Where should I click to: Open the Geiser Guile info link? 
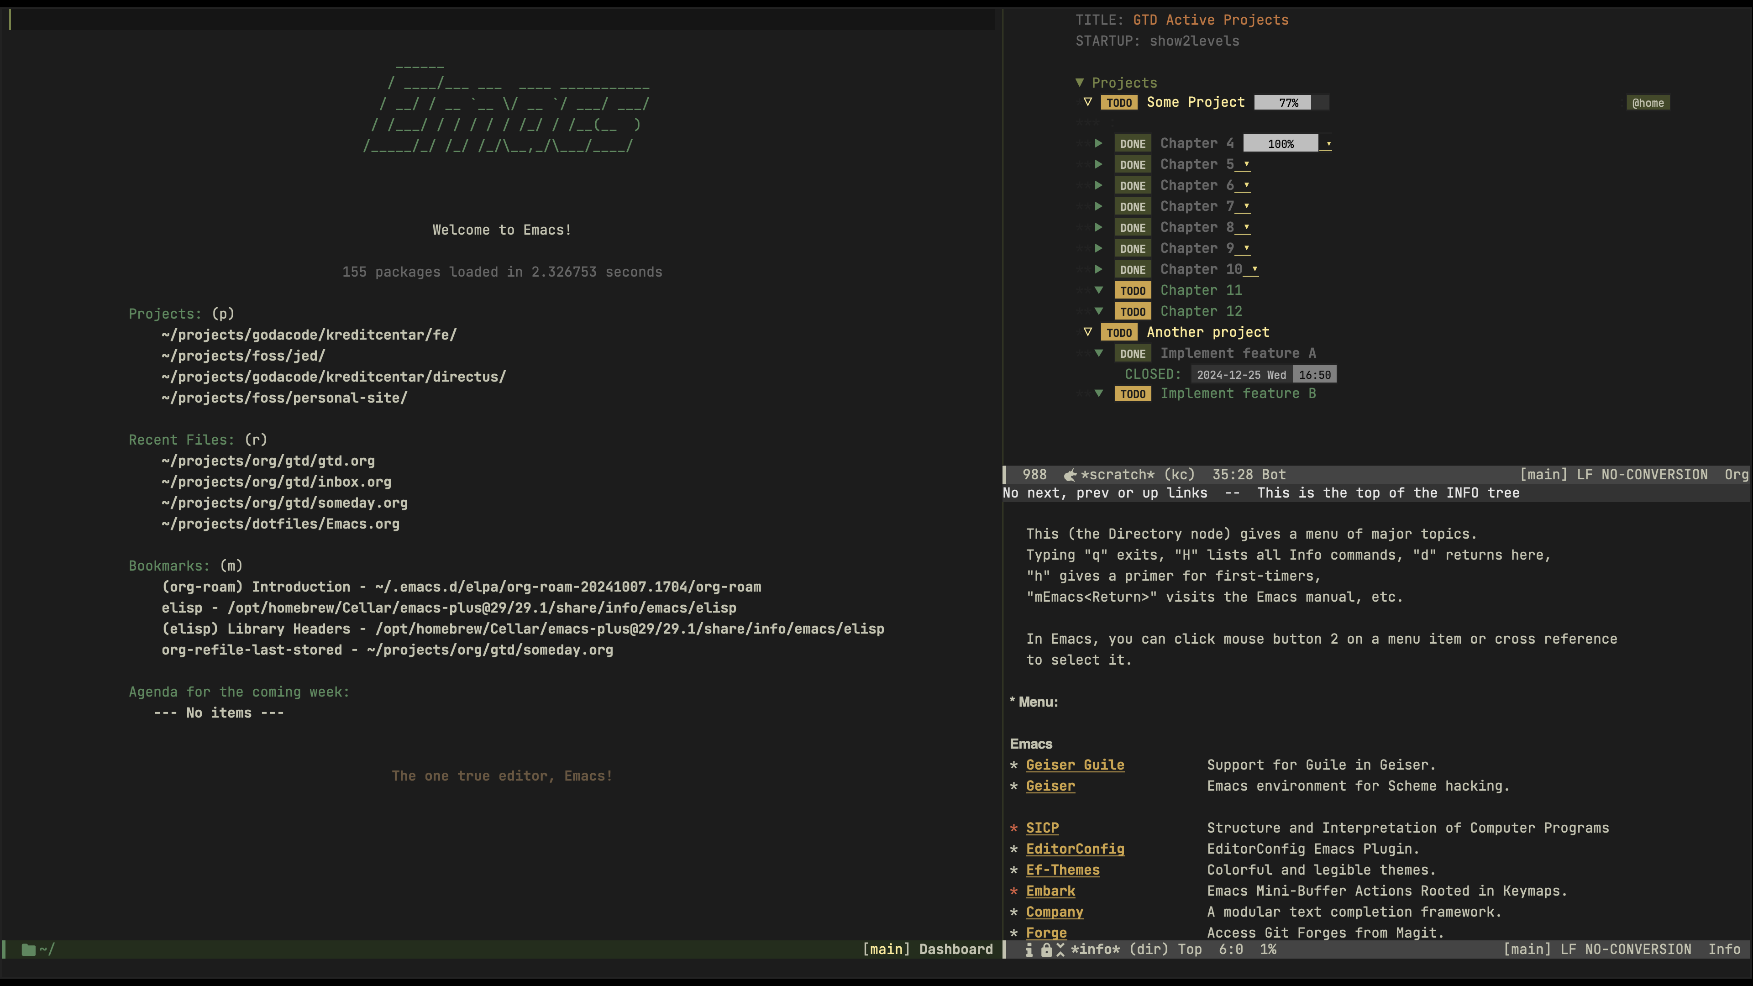1075,765
